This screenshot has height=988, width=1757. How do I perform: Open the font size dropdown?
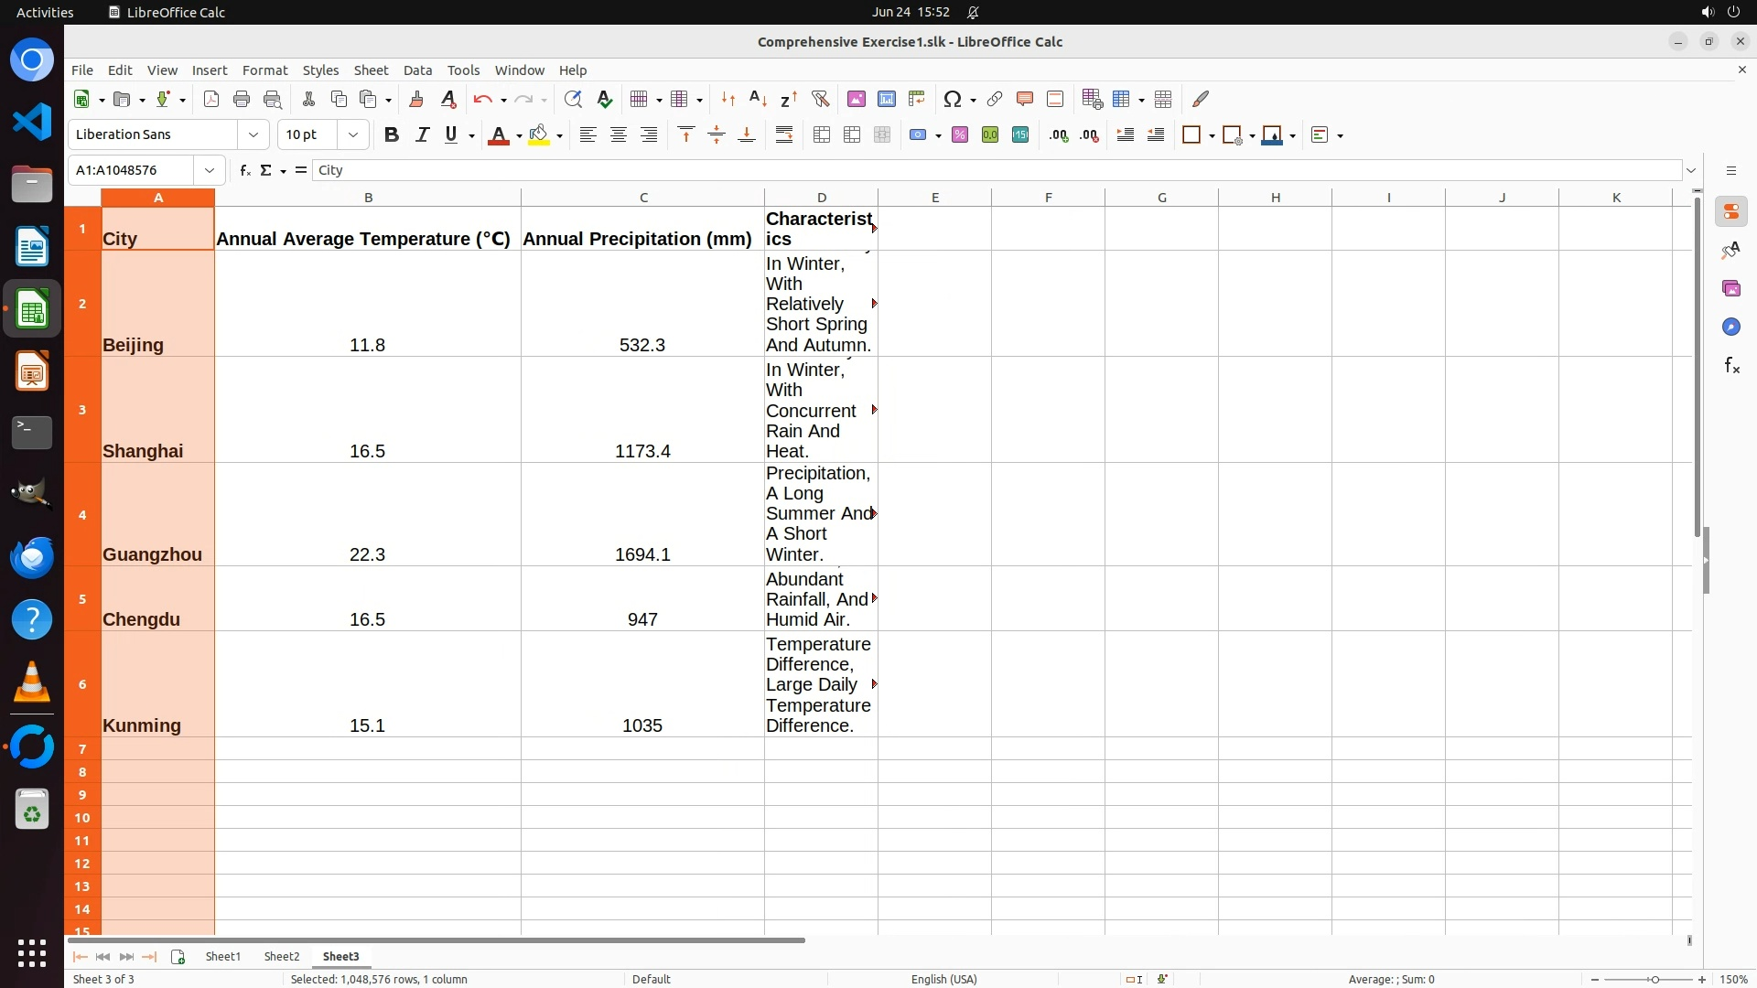352,135
